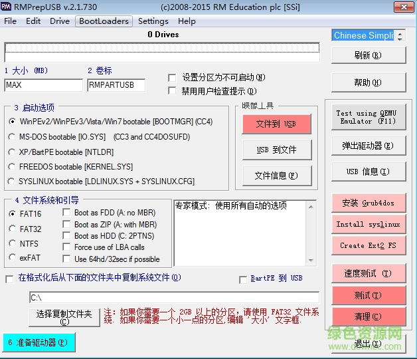This screenshot has height=359, width=417.
Task: Check Boot as HDD (C: 2PTNS)
Action: pyautogui.click(x=66, y=236)
